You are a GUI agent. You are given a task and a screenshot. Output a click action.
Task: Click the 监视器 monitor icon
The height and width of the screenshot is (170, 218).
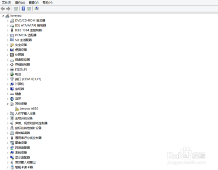[12, 89]
